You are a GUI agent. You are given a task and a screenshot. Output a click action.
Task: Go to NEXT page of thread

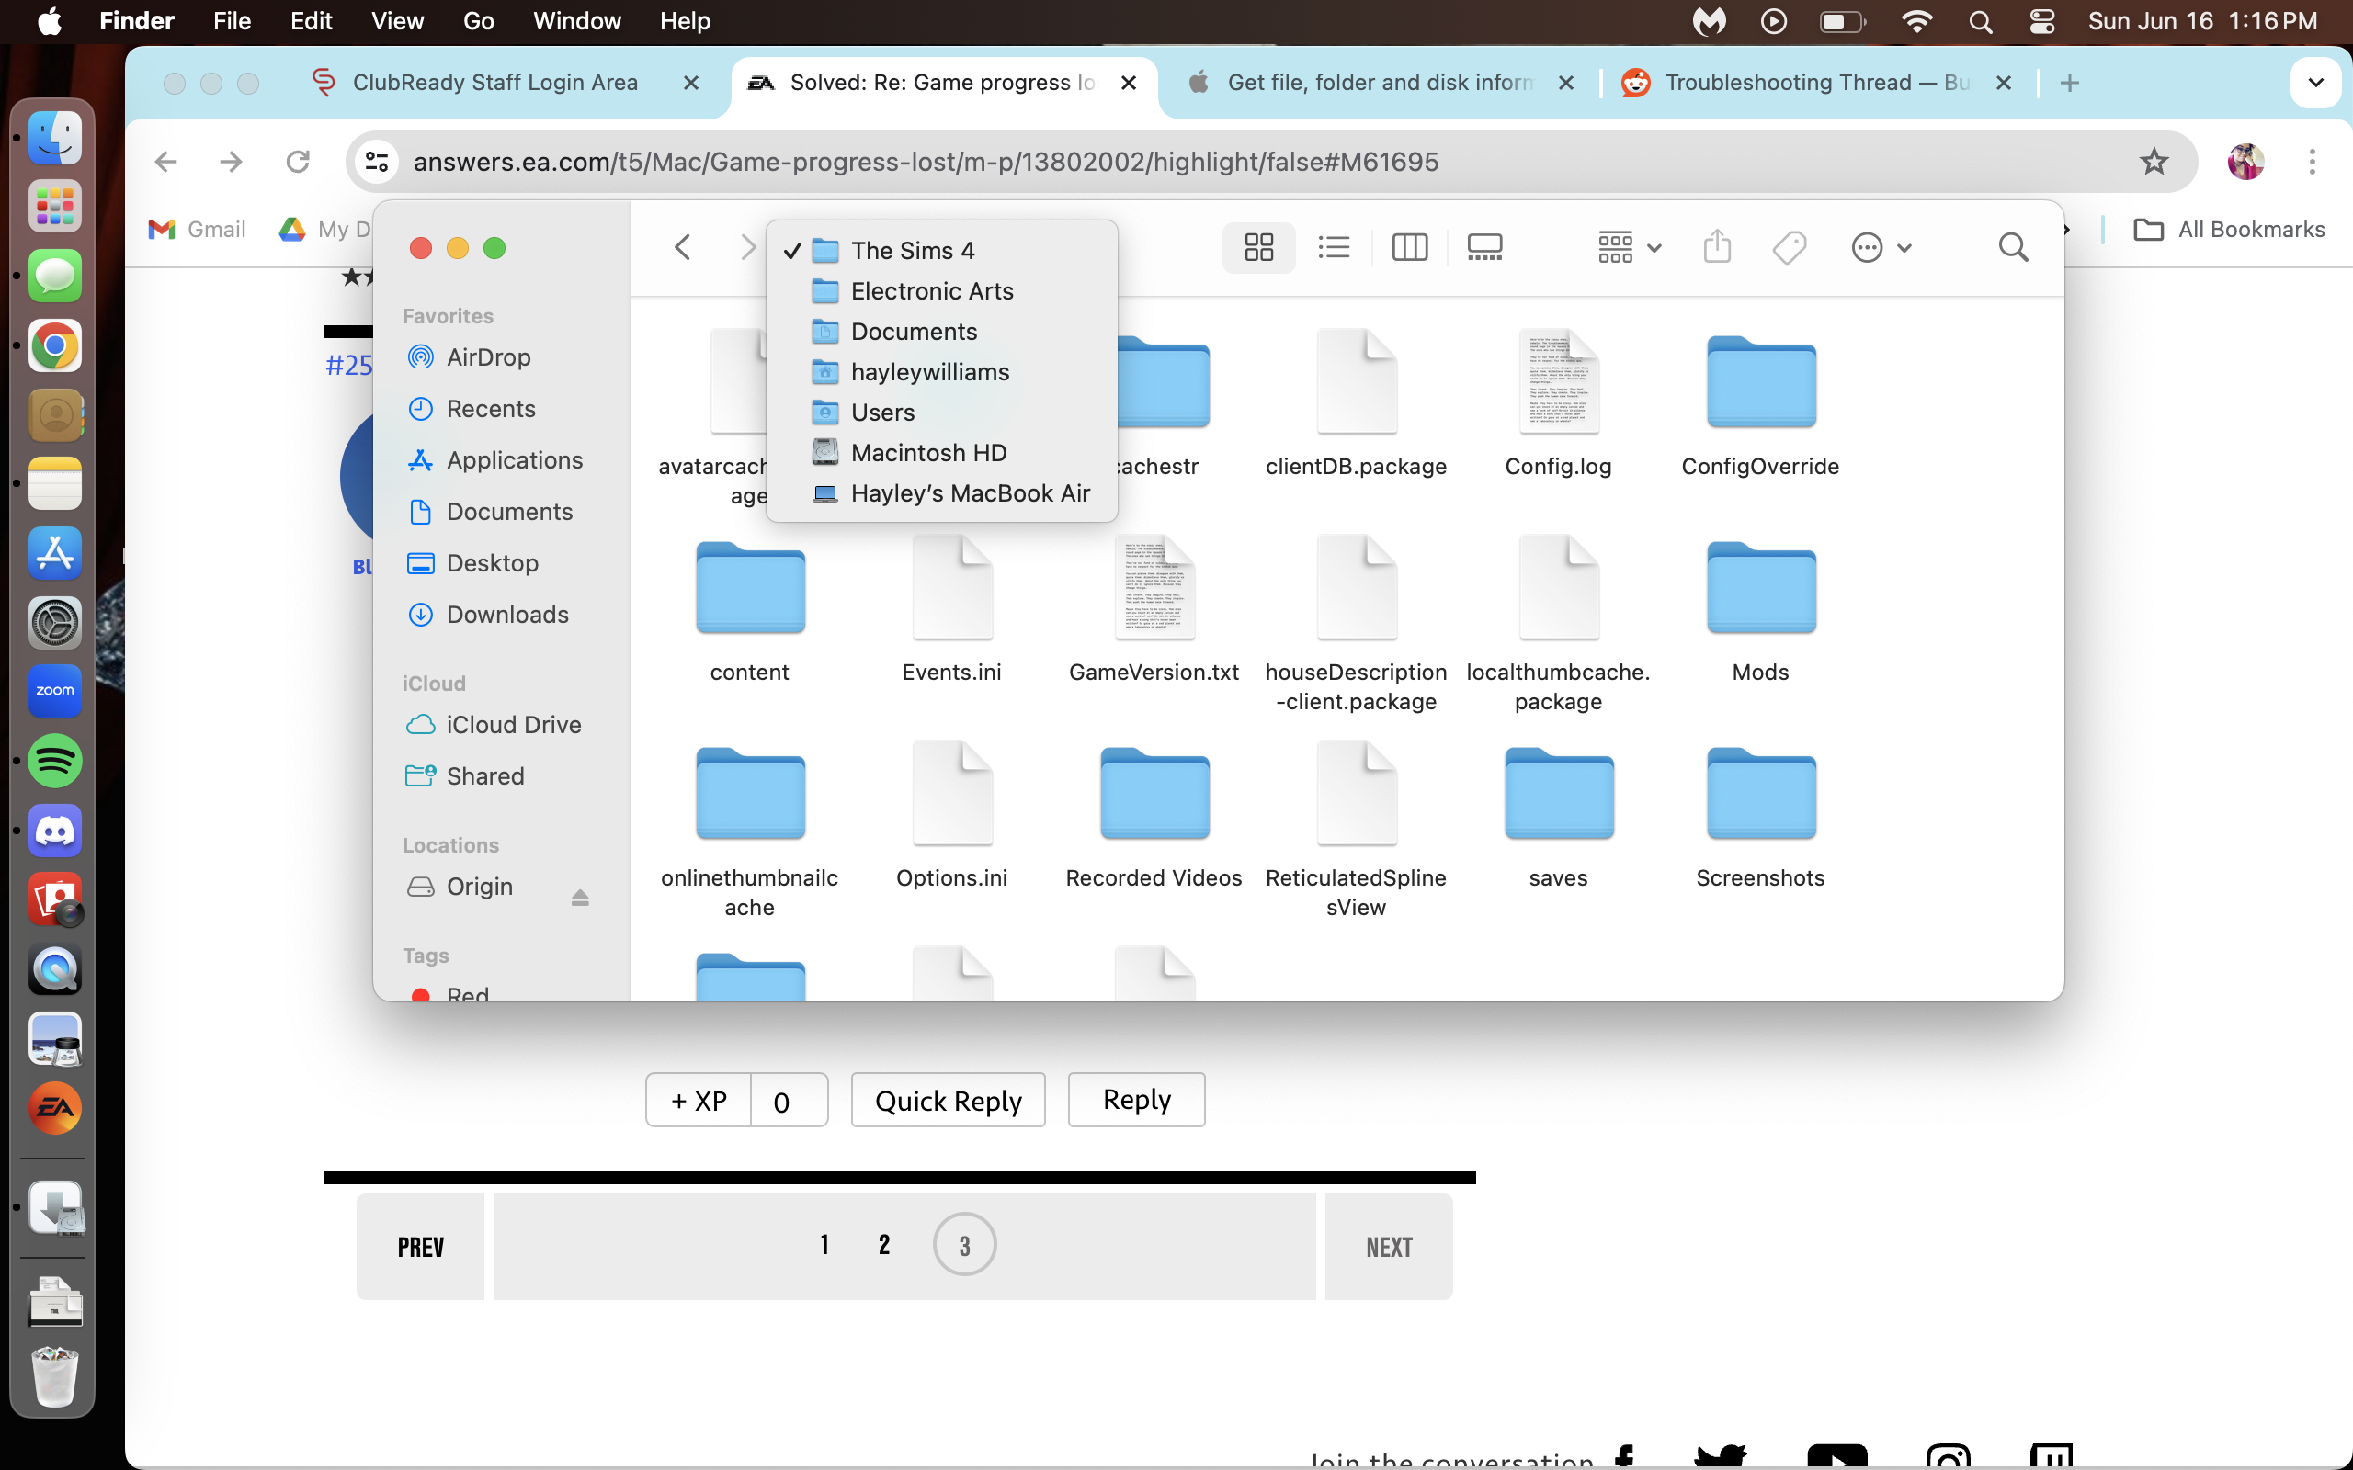tap(1389, 1247)
